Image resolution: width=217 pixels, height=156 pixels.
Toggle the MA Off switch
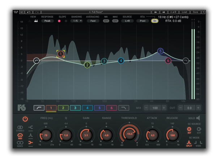tap(106, 21)
